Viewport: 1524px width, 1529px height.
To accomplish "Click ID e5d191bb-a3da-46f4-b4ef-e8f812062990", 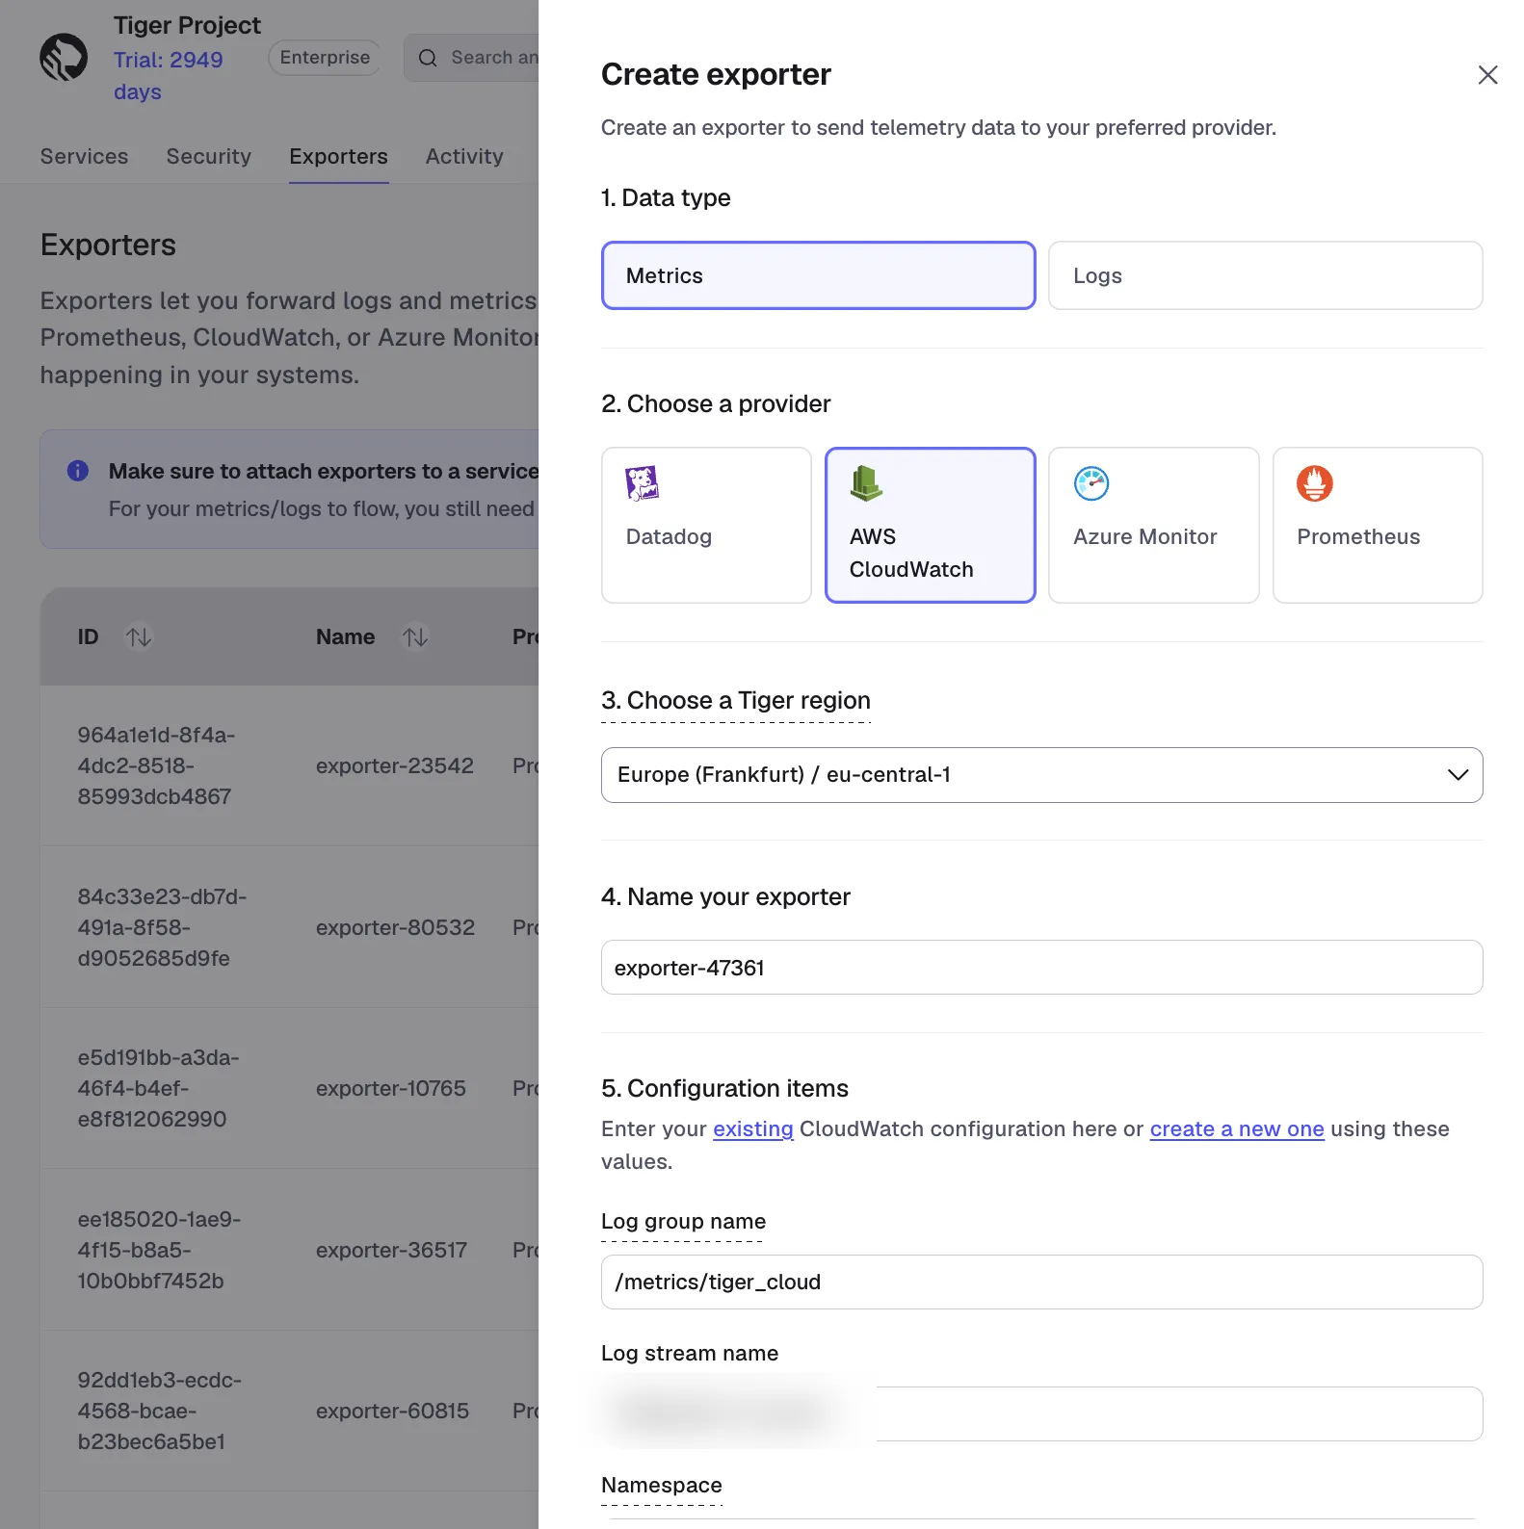I will click(158, 1089).
